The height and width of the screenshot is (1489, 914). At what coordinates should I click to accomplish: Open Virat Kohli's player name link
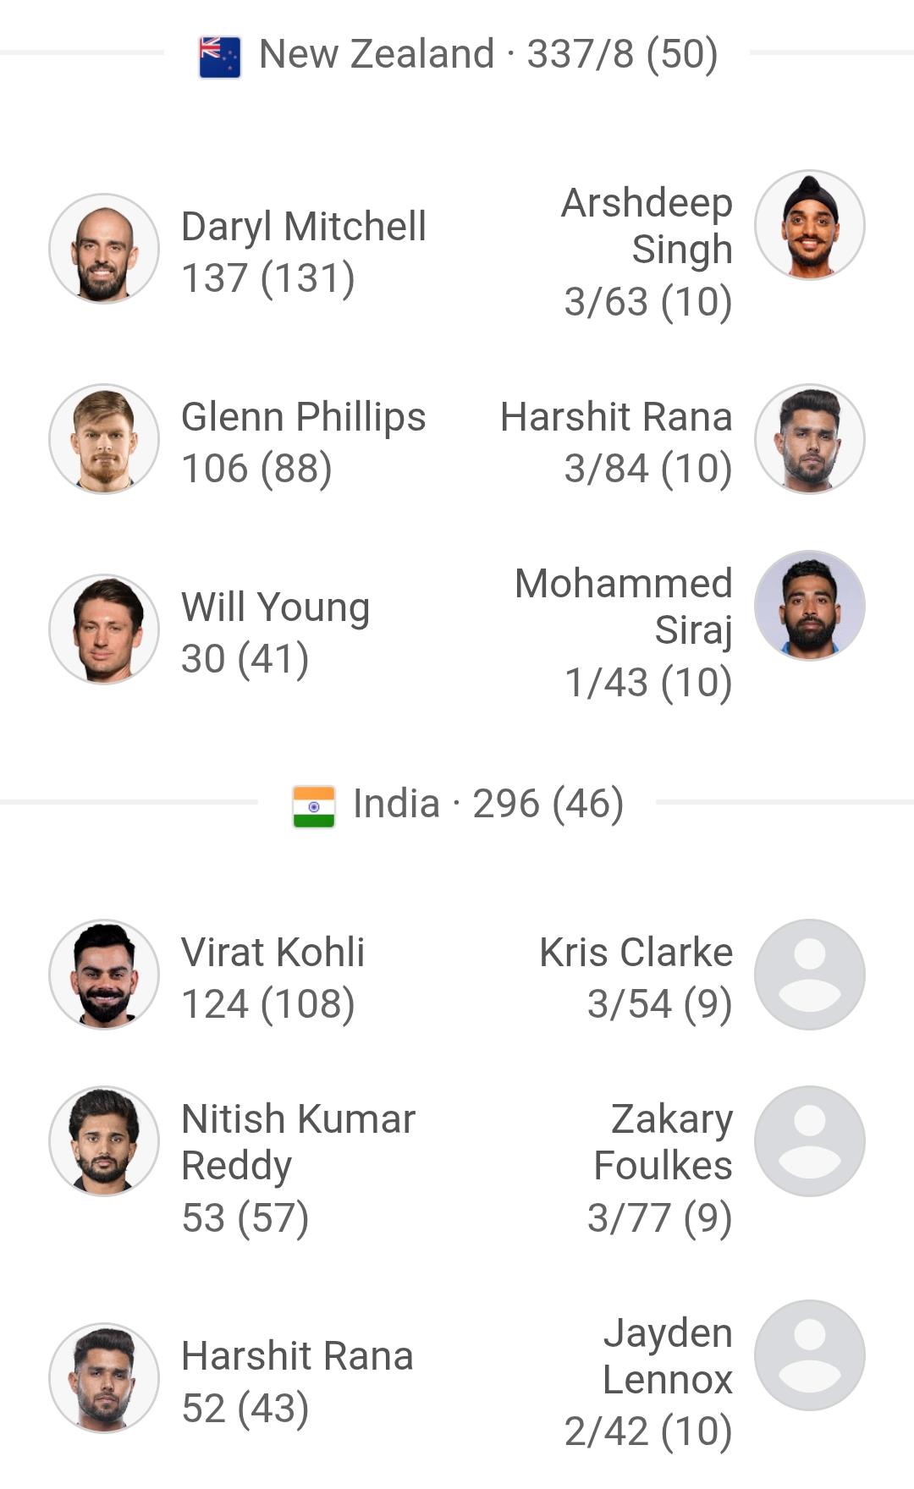tap(273, 953)
